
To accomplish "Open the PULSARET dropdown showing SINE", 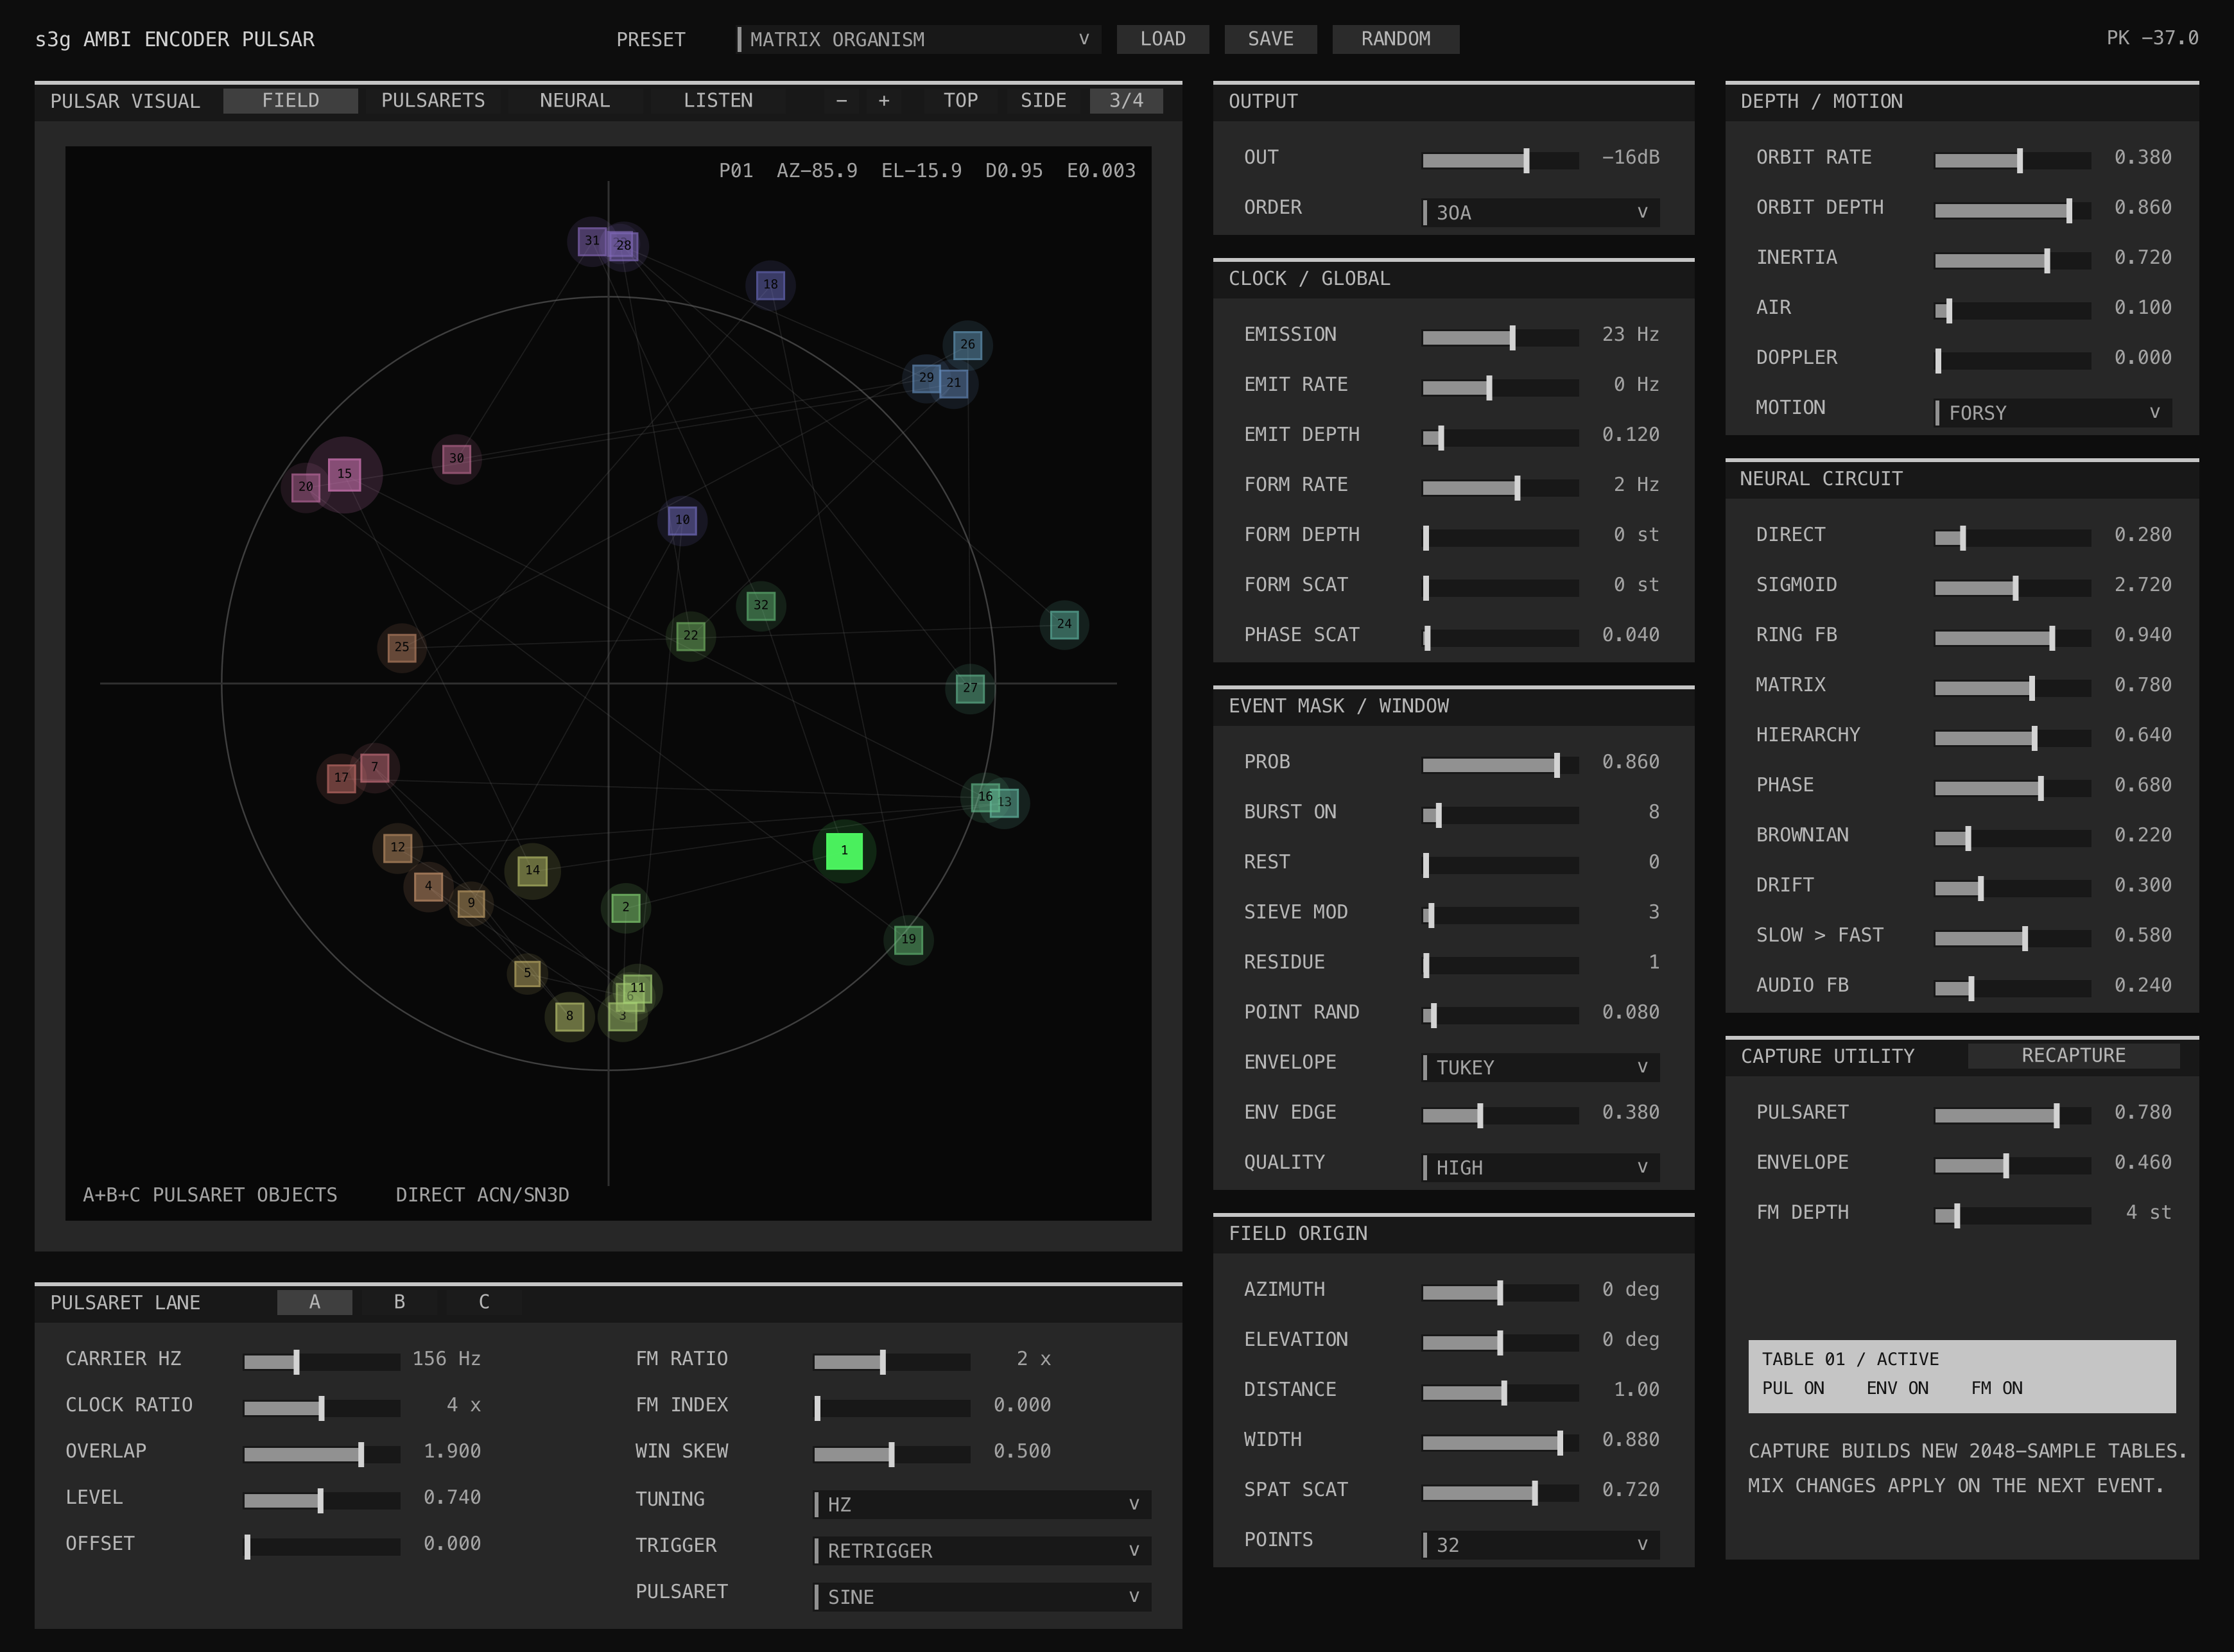I will (983, 1597).
